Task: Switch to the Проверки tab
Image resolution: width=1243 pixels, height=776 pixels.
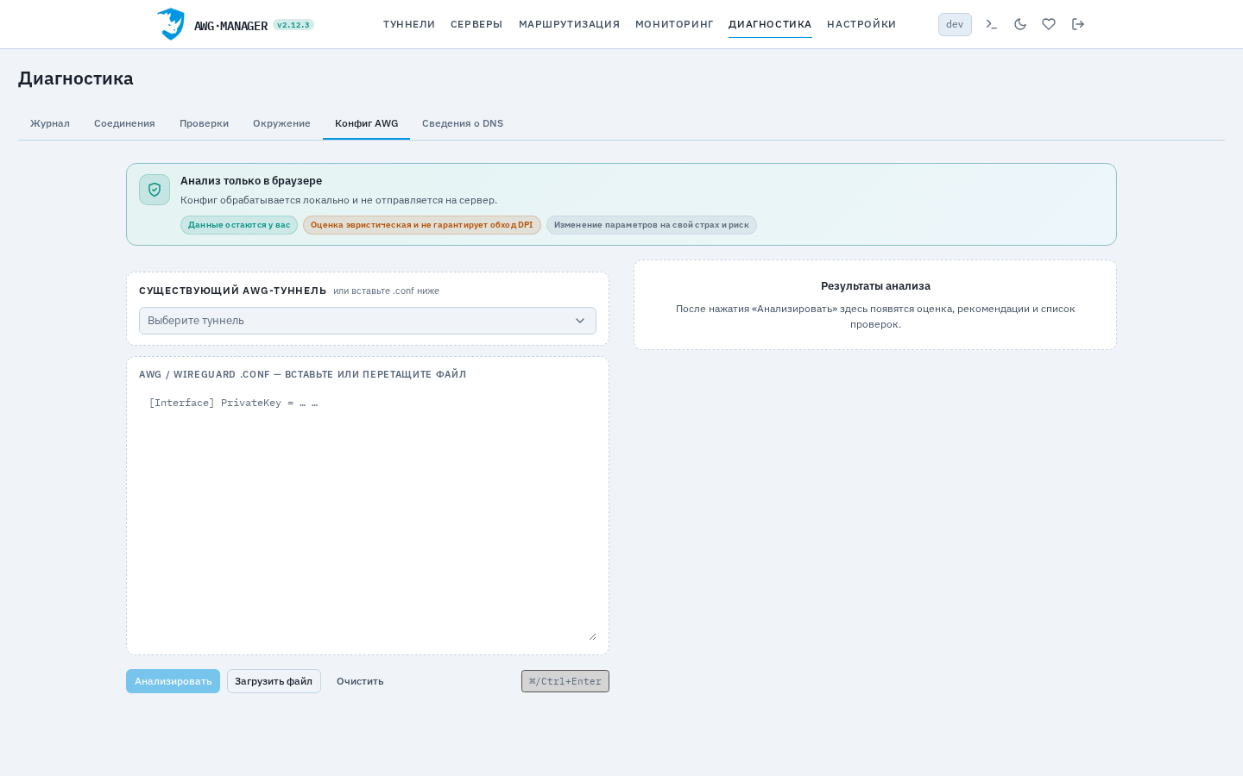Action: click(x=204, y=123)
